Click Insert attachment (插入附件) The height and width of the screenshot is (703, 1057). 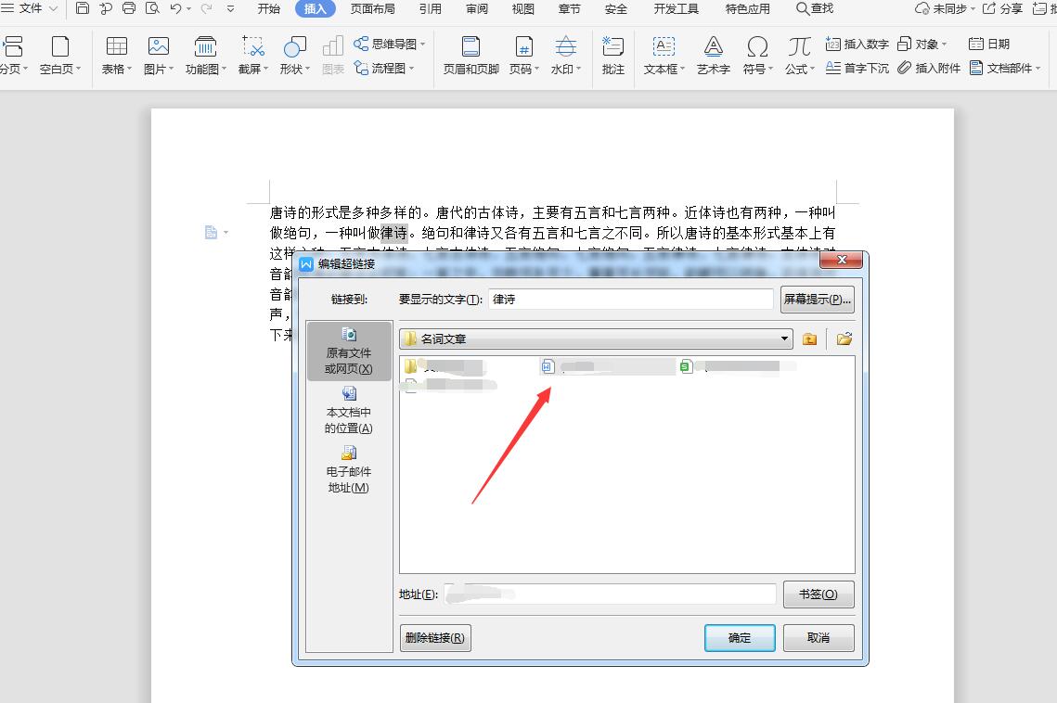coord(929,68)
